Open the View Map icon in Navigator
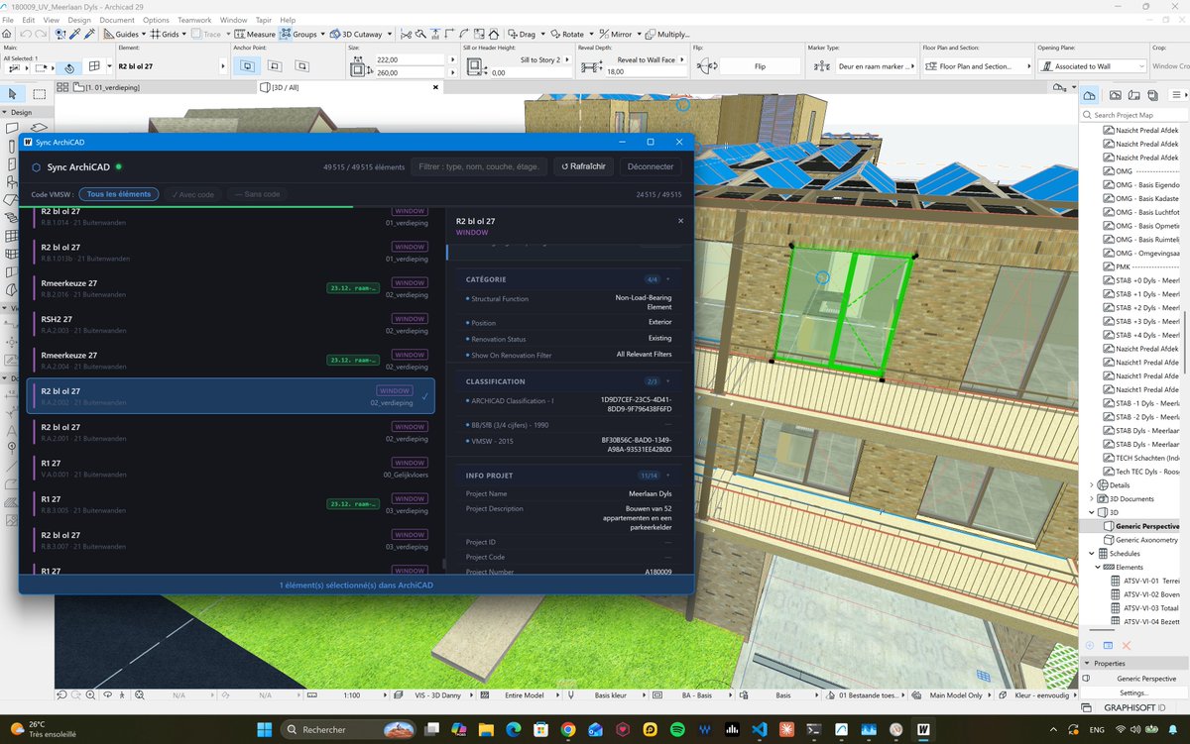1190x744 pixels. pyautogui.click(x=1115, y=95)
